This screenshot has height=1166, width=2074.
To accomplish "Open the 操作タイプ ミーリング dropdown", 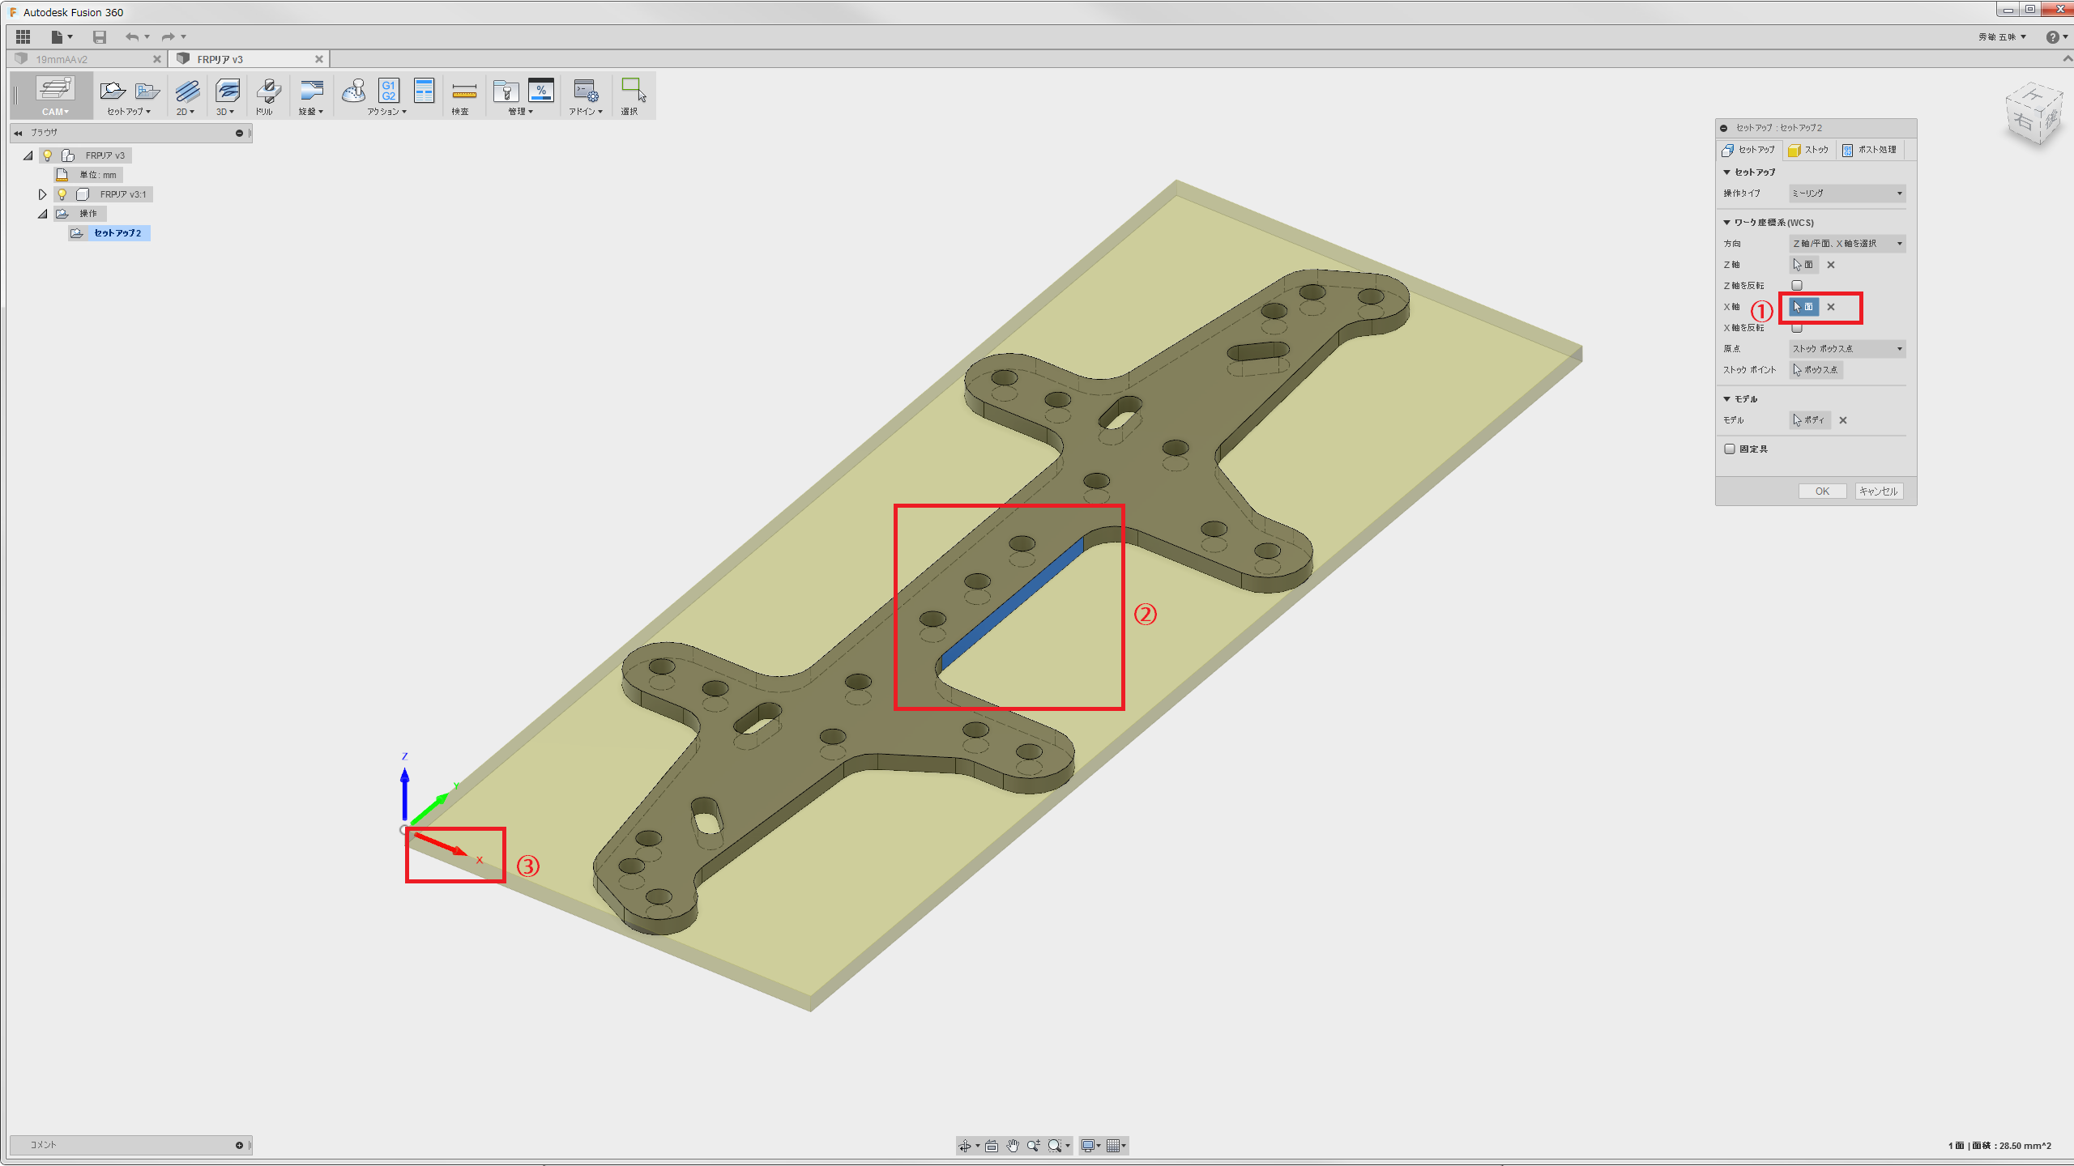I will (1846, 194).
